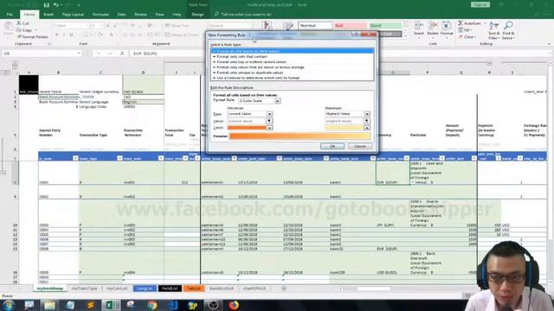Select 'Format only top or bottom ranked values'
Image resolution: width=554 pixels, height=311 pixels.
click(x=293, y=61)
